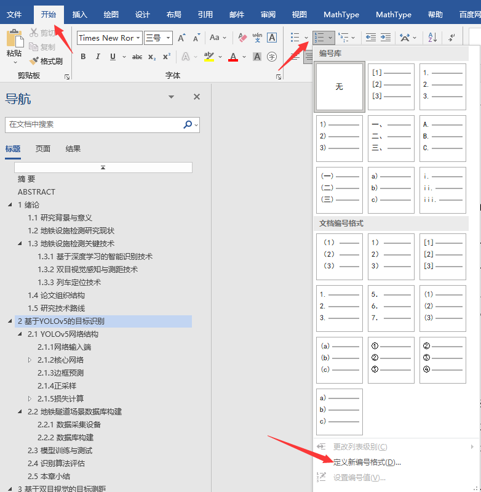Switch to the 设计 ribbon tab
The image size is (481, 492).
pyautogui.click(x=142, y=15)
